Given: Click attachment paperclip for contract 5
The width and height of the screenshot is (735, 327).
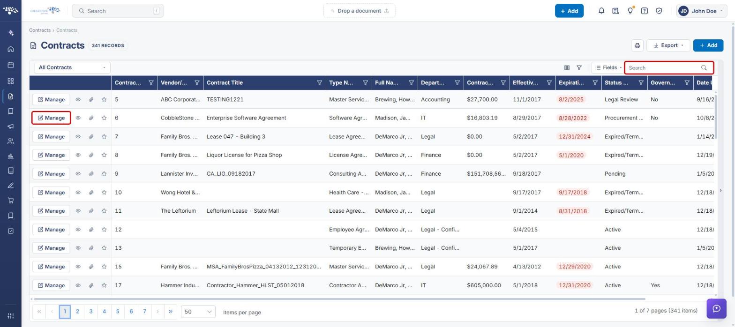Looking at the screenshot, I should [x=91, y=99].
